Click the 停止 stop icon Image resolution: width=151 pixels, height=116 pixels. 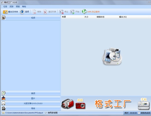click(61, 12)
